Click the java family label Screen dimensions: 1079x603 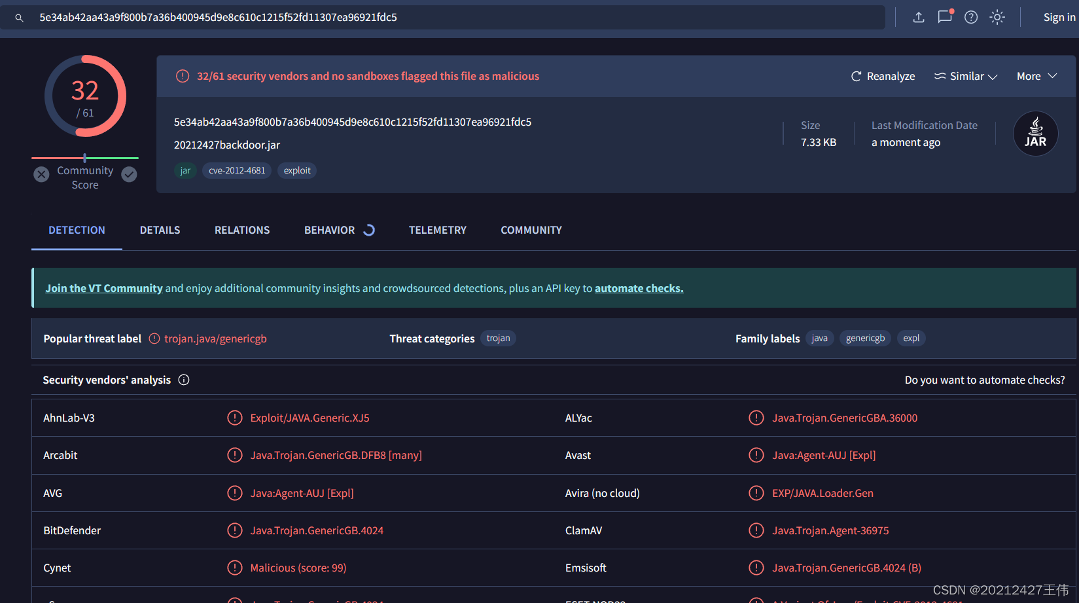click(820, 338)
